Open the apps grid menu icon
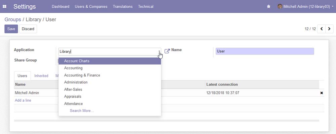Image resolution: width=336 pixels, height=134 pixels. [5, 6]
